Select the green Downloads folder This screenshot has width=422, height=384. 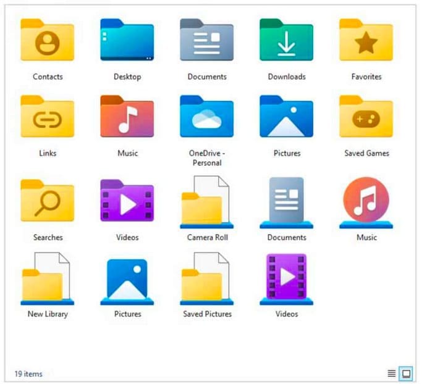click(x=287, y=41)
